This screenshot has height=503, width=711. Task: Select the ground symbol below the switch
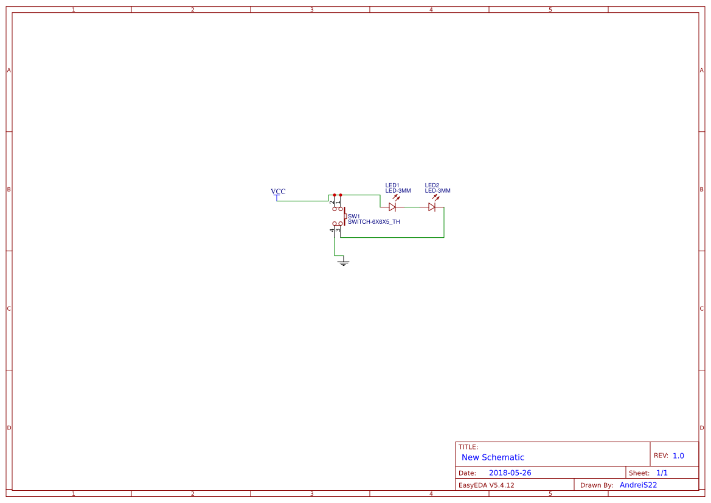pyautogui.click(x=344, y=262)
